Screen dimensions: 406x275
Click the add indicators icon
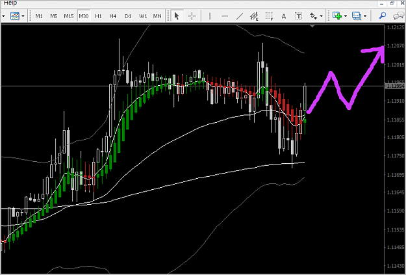click(337, 16)
